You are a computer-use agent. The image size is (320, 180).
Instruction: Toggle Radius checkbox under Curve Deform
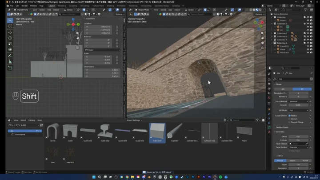point(290,116)
